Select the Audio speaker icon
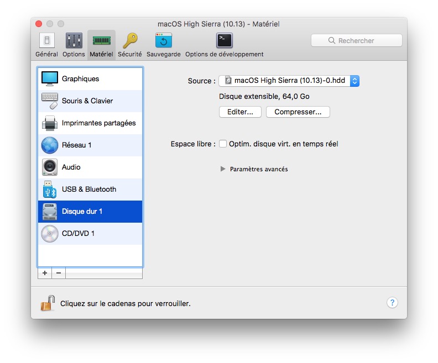 (x=50, y=167)
